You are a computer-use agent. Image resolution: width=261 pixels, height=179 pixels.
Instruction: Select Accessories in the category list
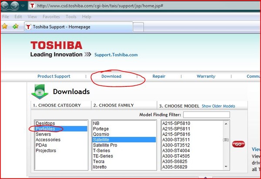61,140
